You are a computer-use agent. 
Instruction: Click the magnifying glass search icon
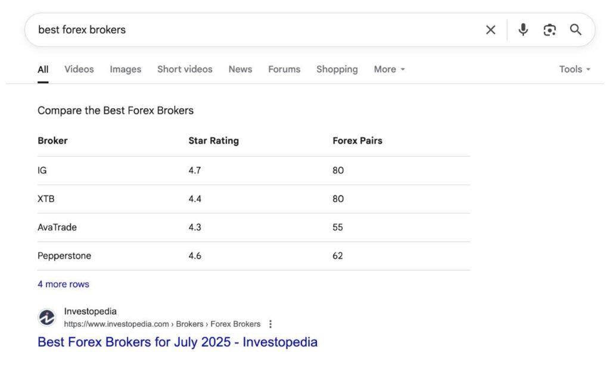coord(575,30)
